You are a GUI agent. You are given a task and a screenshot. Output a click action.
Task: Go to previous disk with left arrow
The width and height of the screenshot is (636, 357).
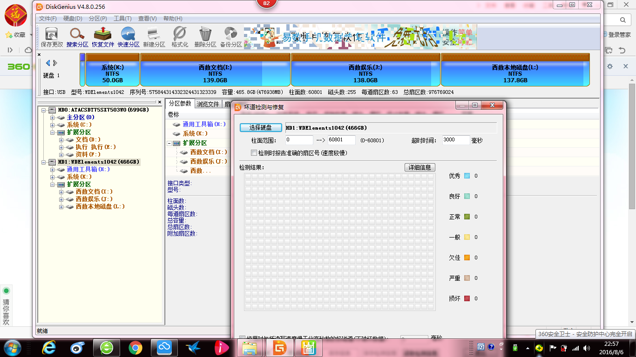coord(47,63)
